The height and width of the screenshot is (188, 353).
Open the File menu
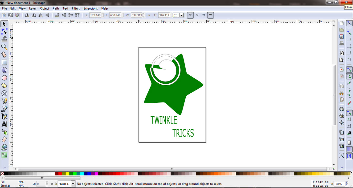tap(4, 8)
